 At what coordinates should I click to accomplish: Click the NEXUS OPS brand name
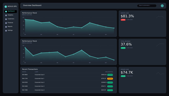click(12, 6)
